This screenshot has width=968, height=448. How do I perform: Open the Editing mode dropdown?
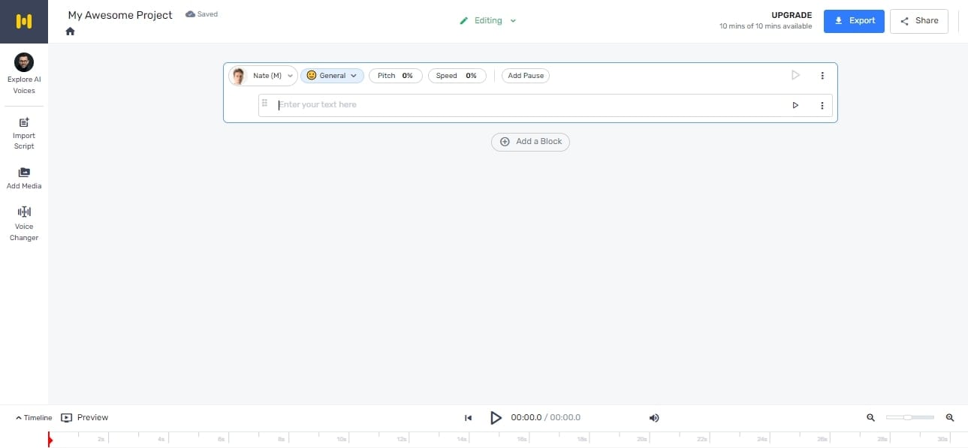488,21
